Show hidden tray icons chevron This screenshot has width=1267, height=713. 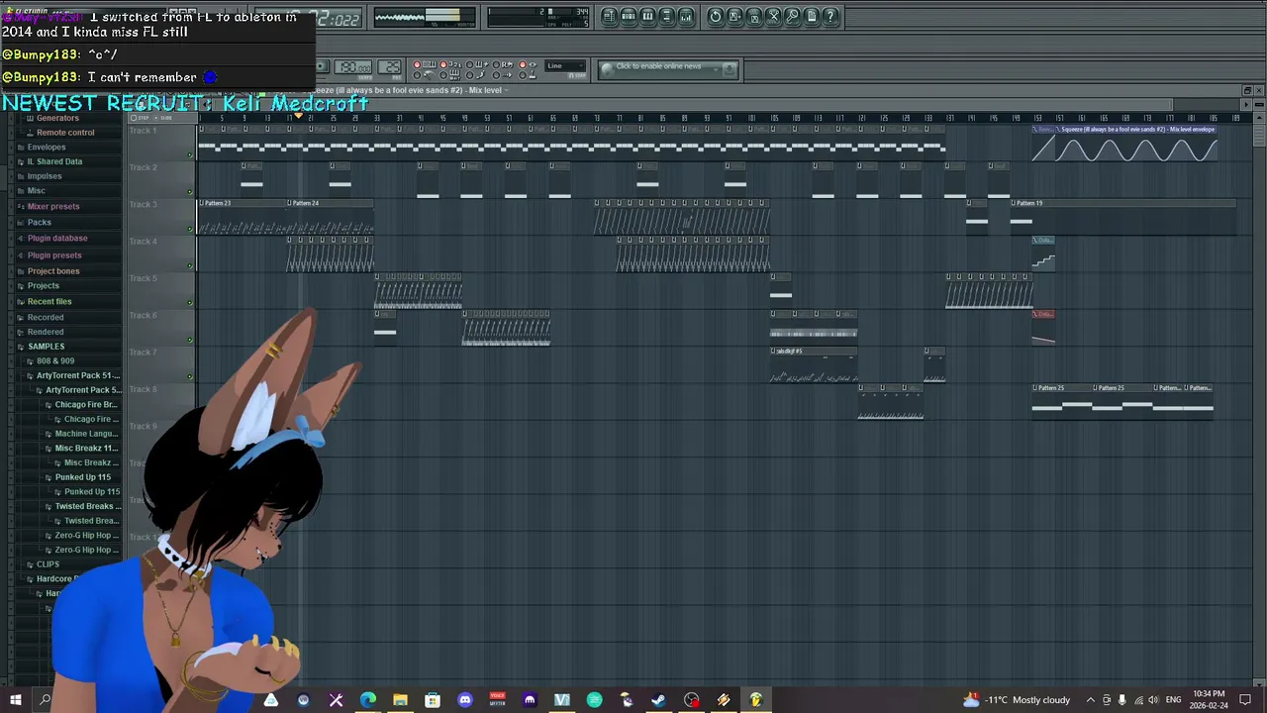[x=1091, y=700]
